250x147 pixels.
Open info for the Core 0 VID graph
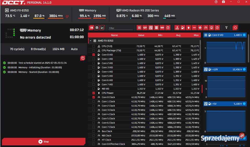coord(244,35)
